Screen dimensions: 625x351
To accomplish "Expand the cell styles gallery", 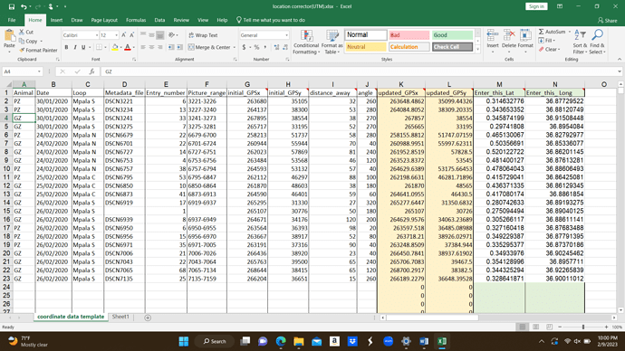I will pos(477,50).
